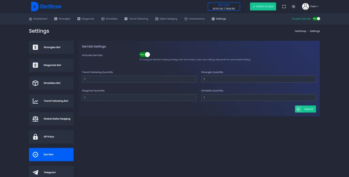This screenshot has width=349, height=177.
Task: Click the API Keys padlock icon
Action: (x=35, y=137)
